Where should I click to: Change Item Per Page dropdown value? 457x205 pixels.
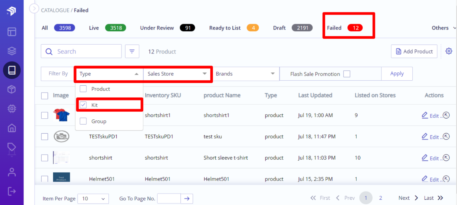coord(93,199)
